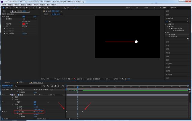192x121 pixels.
Task: Select the Roto Brush tool
Action: (x=43, y=8)
